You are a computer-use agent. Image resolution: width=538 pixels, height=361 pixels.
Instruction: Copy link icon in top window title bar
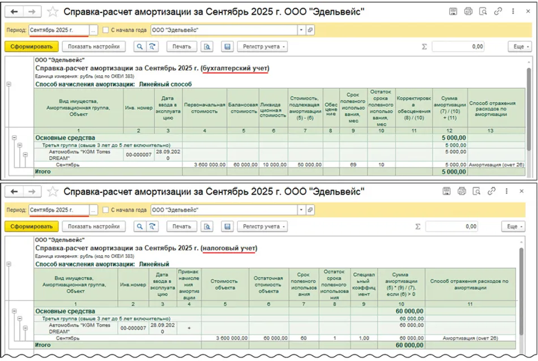click(498, 11)
